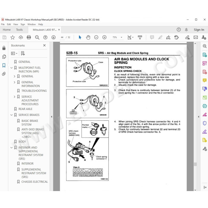Click the Save file icon in toolbar
208x208 pixels.
(4, 37)
